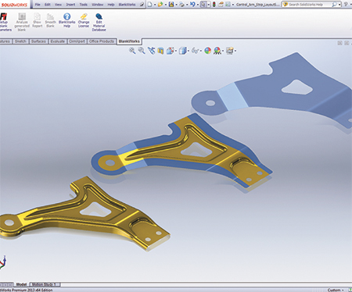This screenshot has width=352, height=292.
Task: Select the Model tab at bottom
Action: (21, 284)
